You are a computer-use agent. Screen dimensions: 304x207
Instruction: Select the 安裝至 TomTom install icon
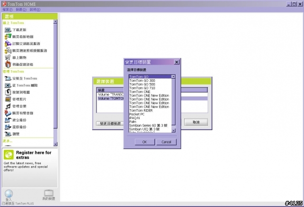8,78
